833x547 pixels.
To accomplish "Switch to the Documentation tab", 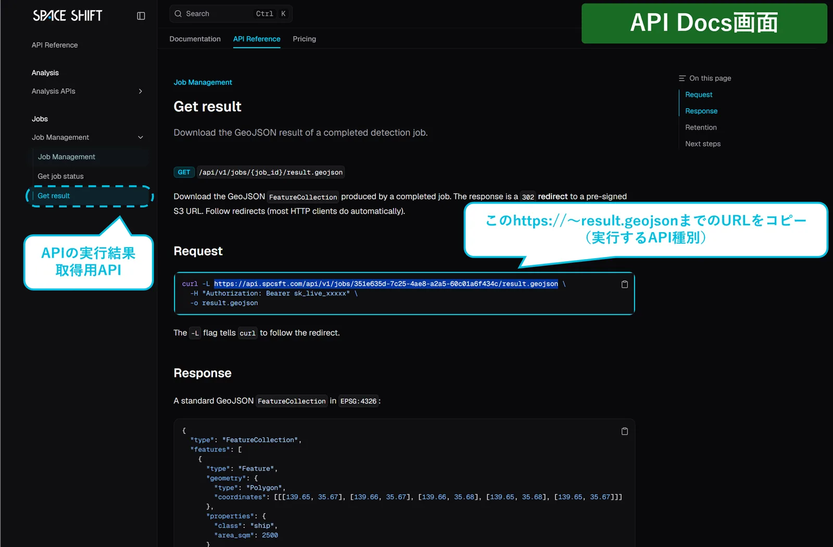I will coord(195,39).
